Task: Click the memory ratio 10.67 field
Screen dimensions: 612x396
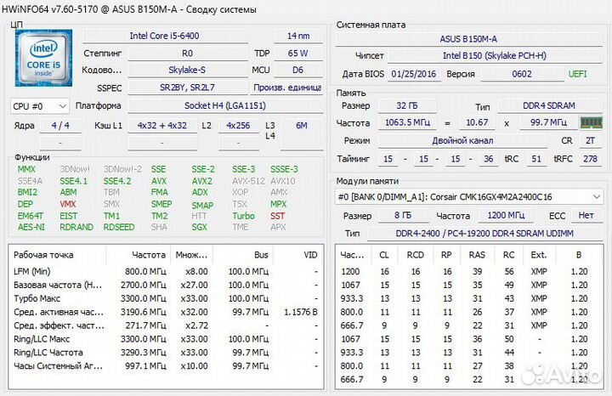Action: (x=478, y=122)
